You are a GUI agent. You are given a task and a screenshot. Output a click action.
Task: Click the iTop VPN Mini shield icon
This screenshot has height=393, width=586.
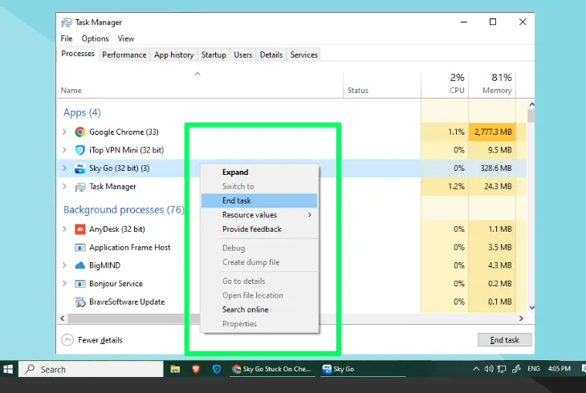click(x=80, y=150)
